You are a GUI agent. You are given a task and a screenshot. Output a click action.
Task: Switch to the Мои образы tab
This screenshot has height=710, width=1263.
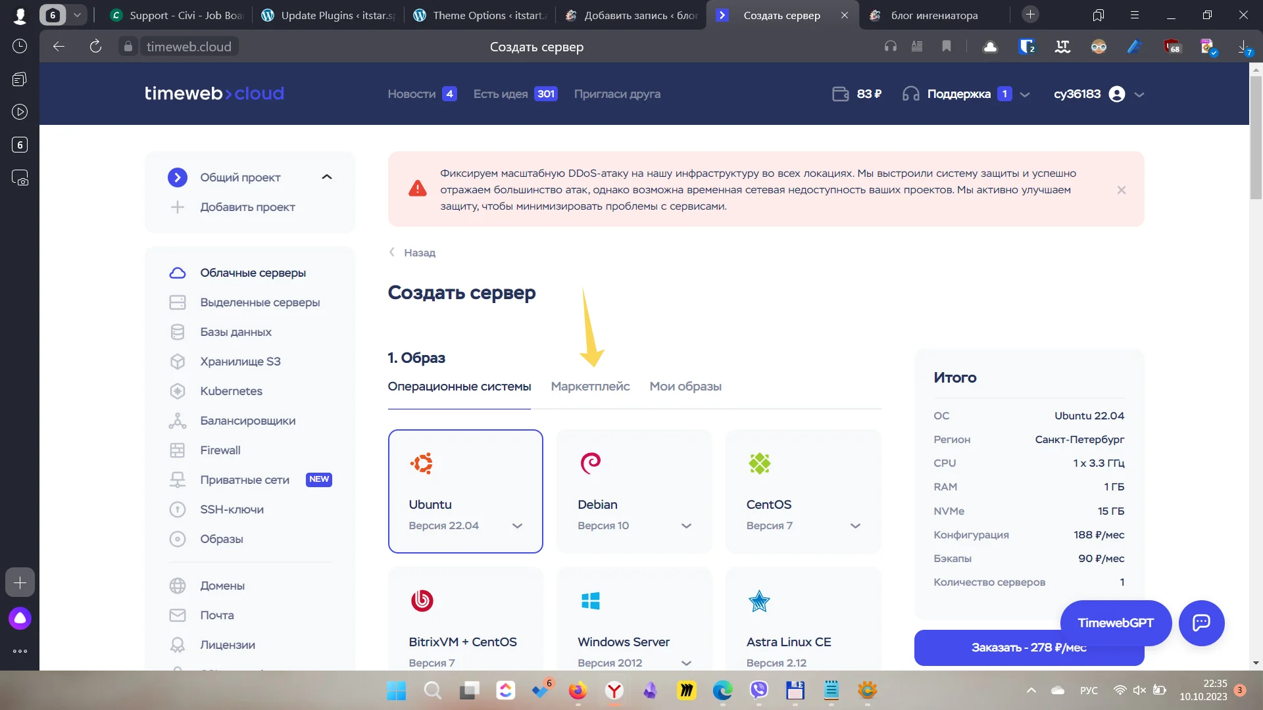(x=685, y=387)
